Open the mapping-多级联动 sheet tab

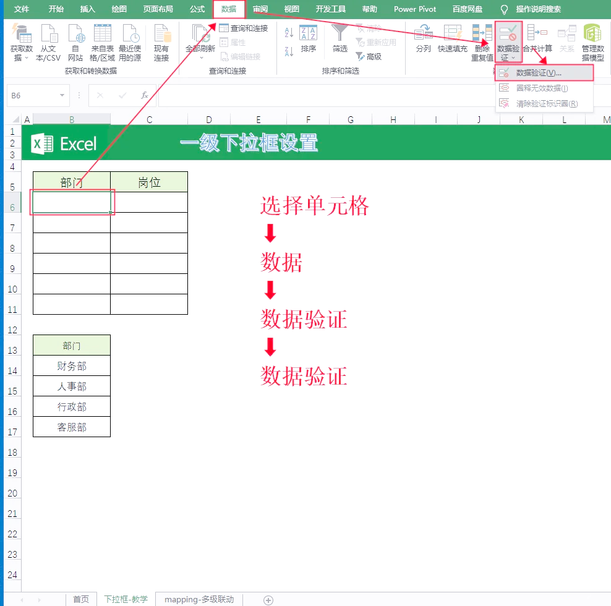199,599
